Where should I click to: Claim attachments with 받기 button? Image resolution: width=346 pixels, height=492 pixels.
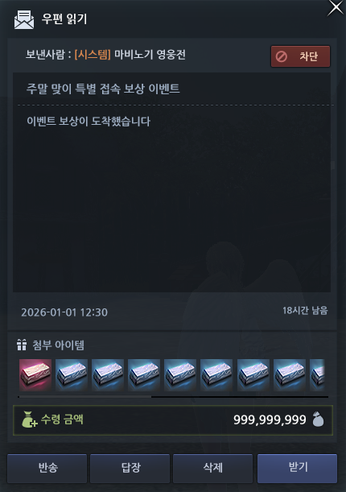297,468
